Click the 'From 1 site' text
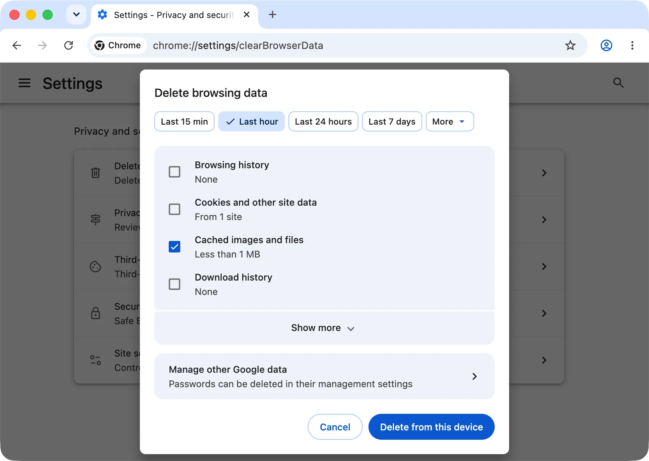 coord(218,217)
